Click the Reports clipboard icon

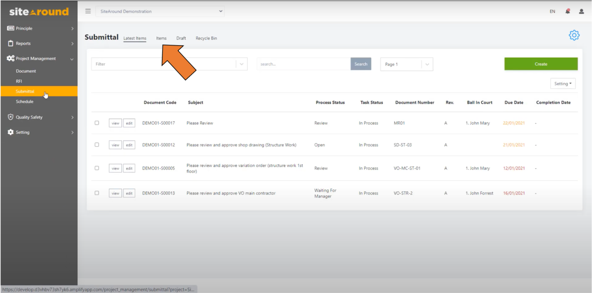click(11, 43)
